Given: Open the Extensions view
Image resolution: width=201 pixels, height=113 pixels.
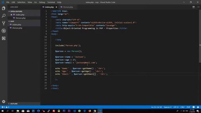Looking at the screenshot, I should (x=3, y=38).
